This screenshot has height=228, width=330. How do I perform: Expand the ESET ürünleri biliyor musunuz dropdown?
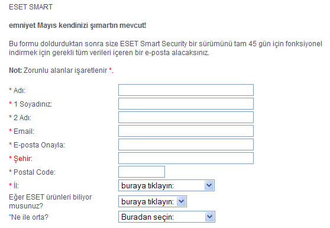pos(153,201)
